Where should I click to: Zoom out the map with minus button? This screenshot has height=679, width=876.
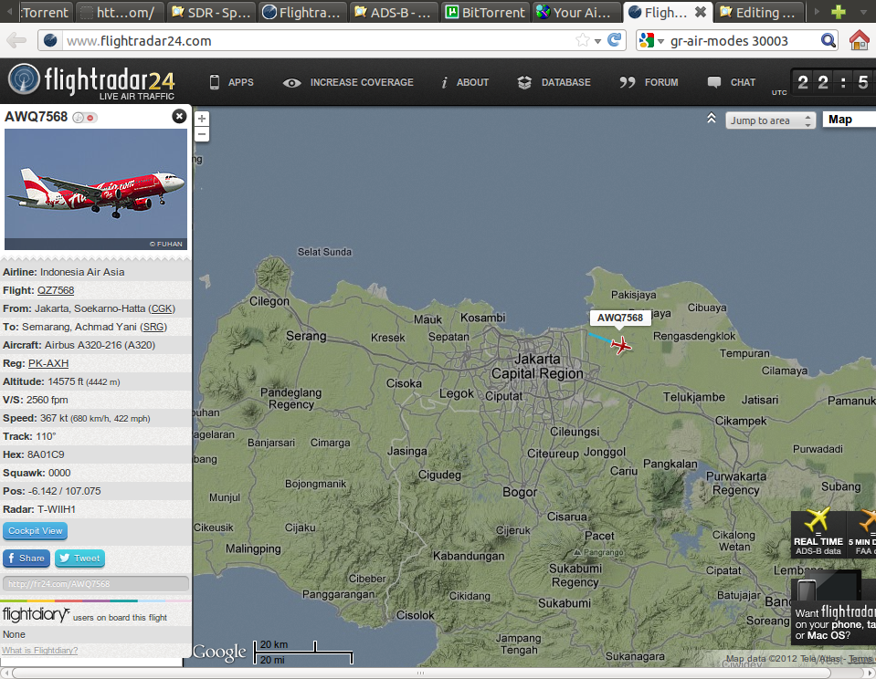(202, 135)
